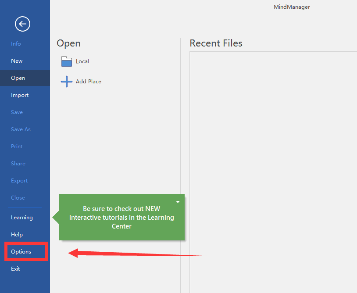Viewport: 357px width, 293px height.
Task: Click Close in the sidebar
Action: point(18,198)
